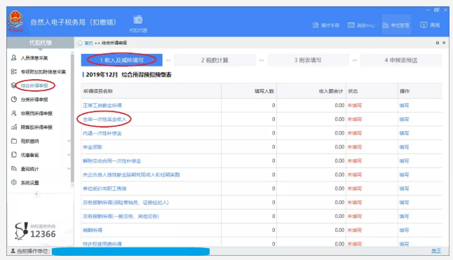Screen dimensions: 453x260
Task: Click 未填写 status of 正常工资薪金所得
Action: (x=355, y=105)
